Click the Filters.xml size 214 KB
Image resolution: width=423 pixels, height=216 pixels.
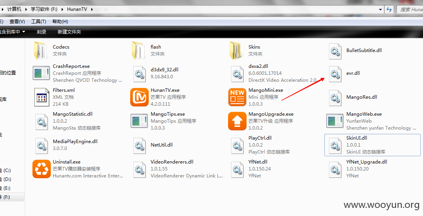tap(60, 104)
